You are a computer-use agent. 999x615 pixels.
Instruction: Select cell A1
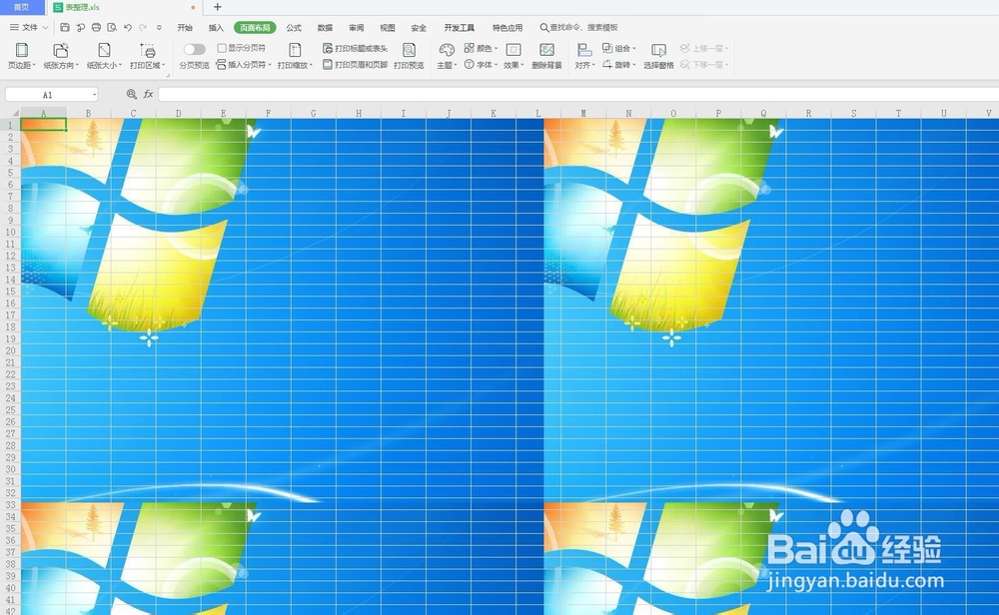click(x=43, y=125)
